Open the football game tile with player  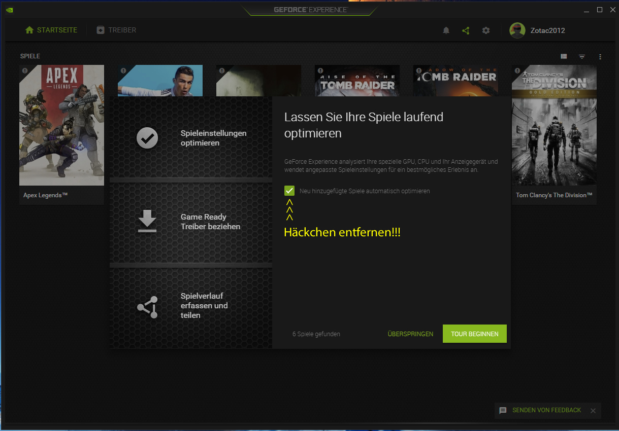pos(160,81)
